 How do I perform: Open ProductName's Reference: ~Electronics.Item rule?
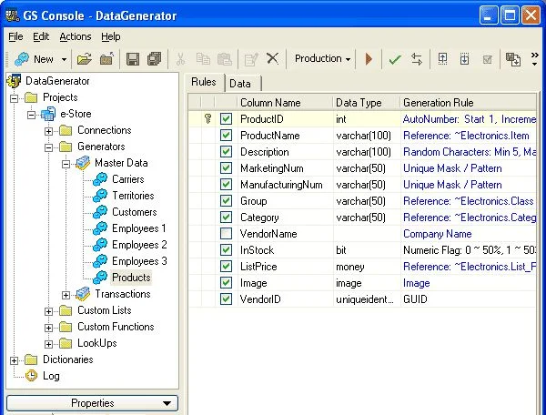(x=466, y=136)
